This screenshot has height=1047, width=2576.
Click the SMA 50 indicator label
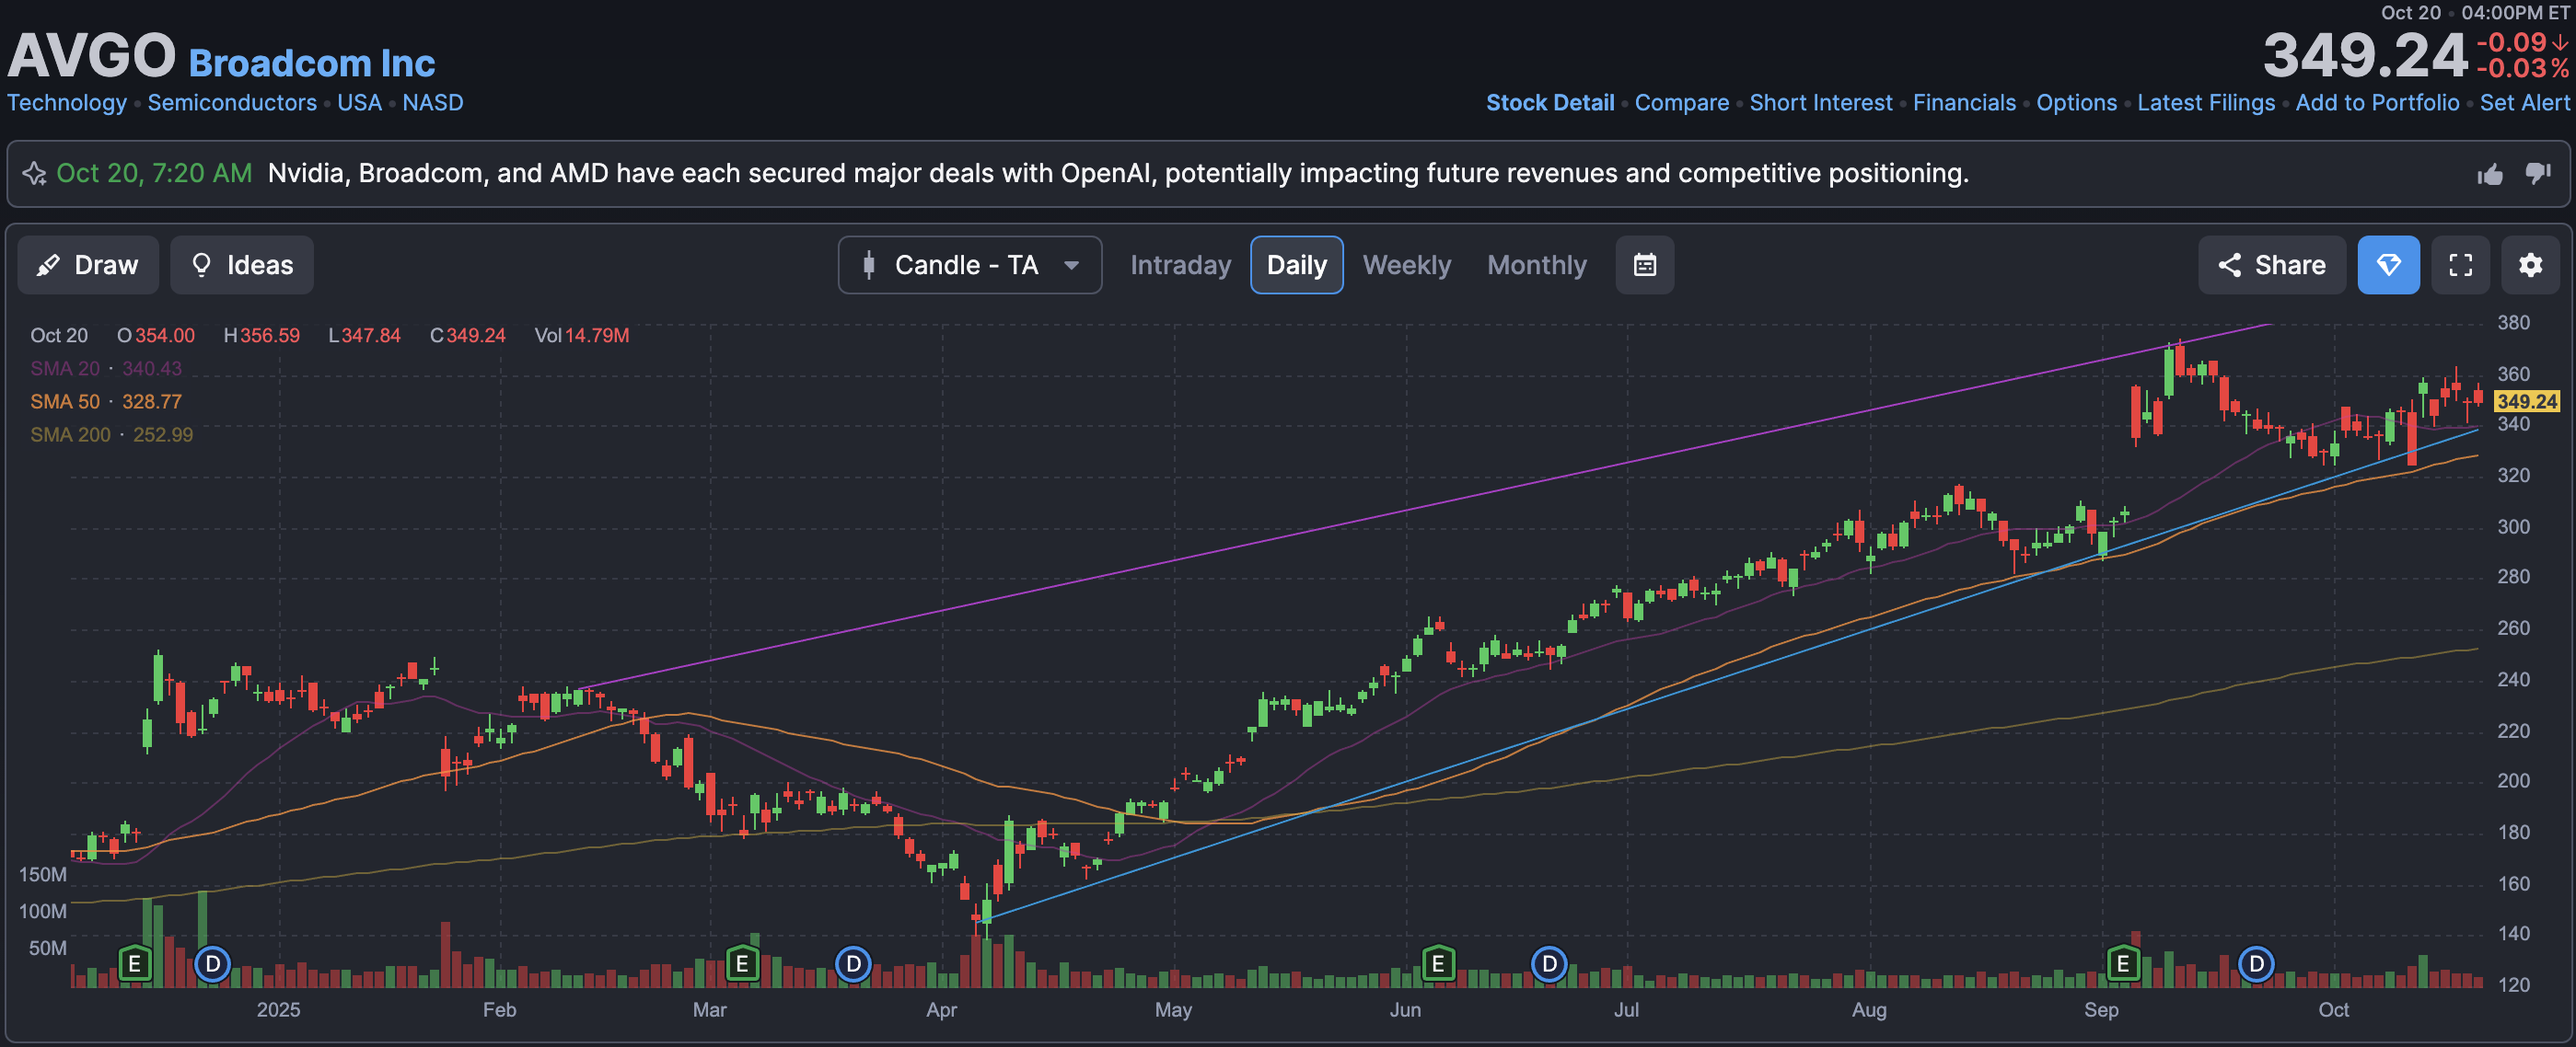click(65, 402)
